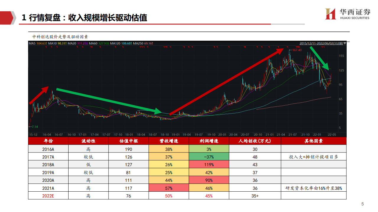Image resolution: width=378 pixels, height=212 pixels.
Task: Click the page number 5 at bottom right
Action: coord(363,203)
